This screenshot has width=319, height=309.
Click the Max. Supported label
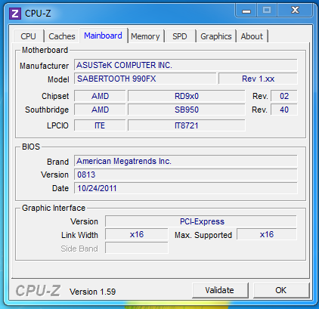(203, 235)
